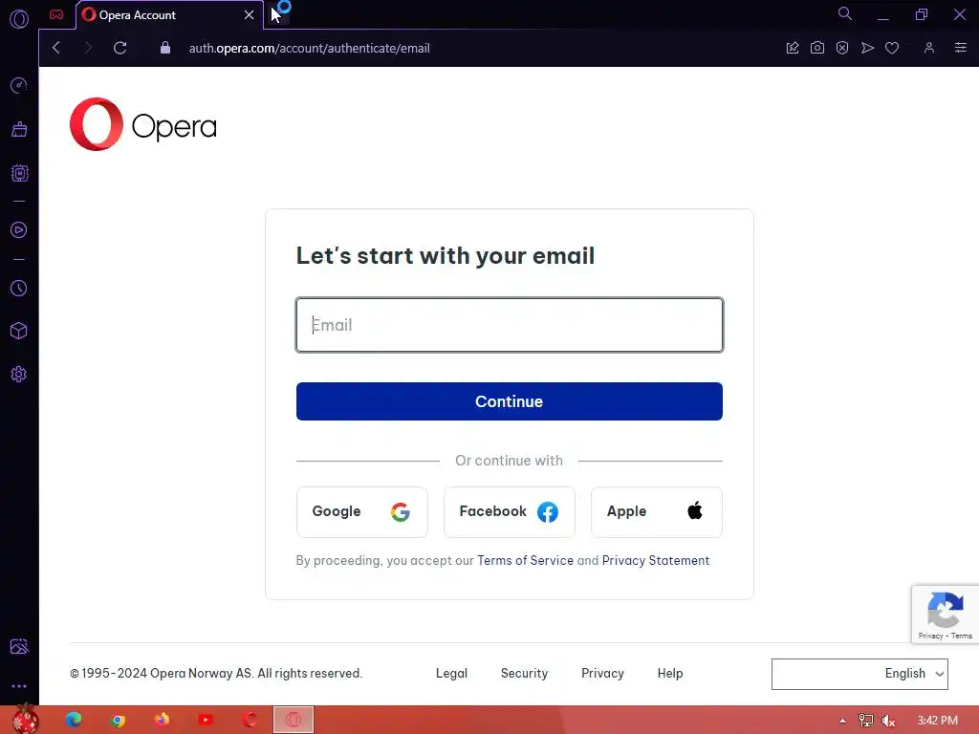Viewport: 979px width, 734px height.
Task: Open profile account icon in toolbar
Action: (929, 48)
